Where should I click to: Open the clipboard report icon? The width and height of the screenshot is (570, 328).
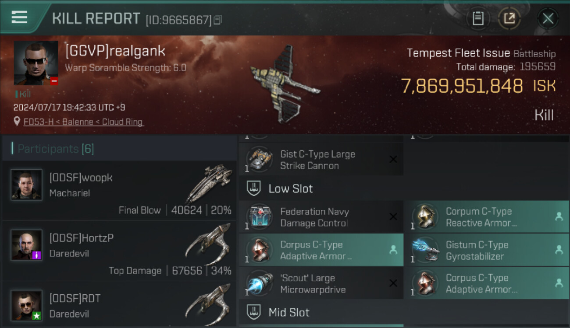(477, 18)
